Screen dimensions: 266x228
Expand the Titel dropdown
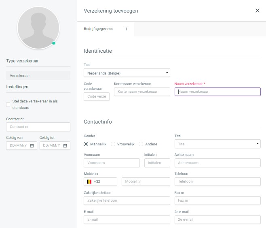click(217, 144)
